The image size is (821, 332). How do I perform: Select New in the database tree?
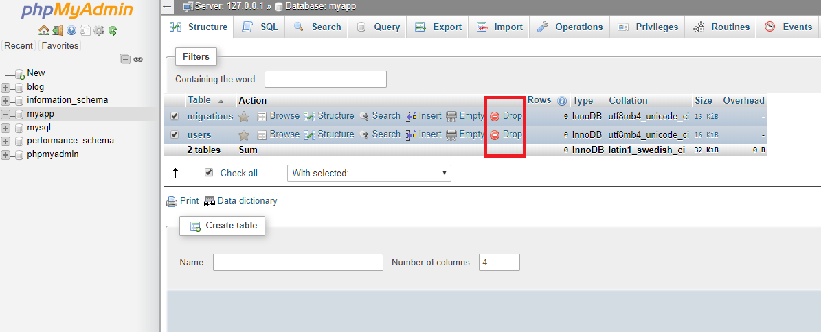(x=36, y=73)
